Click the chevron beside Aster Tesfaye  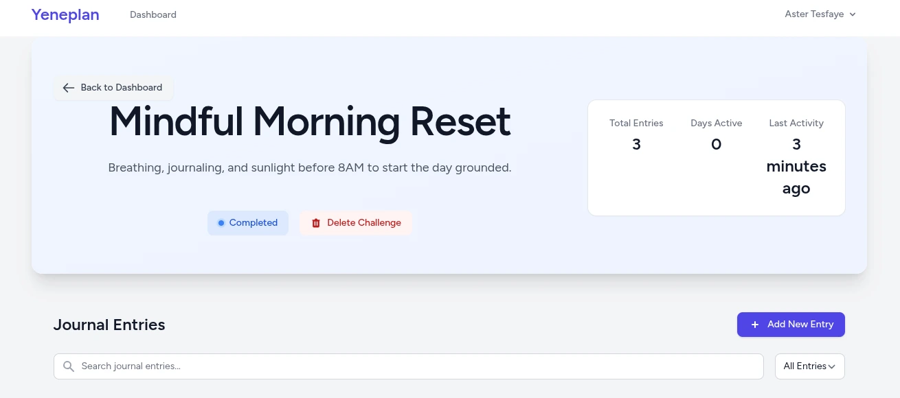pyautogui.click(x=853, y=14)
